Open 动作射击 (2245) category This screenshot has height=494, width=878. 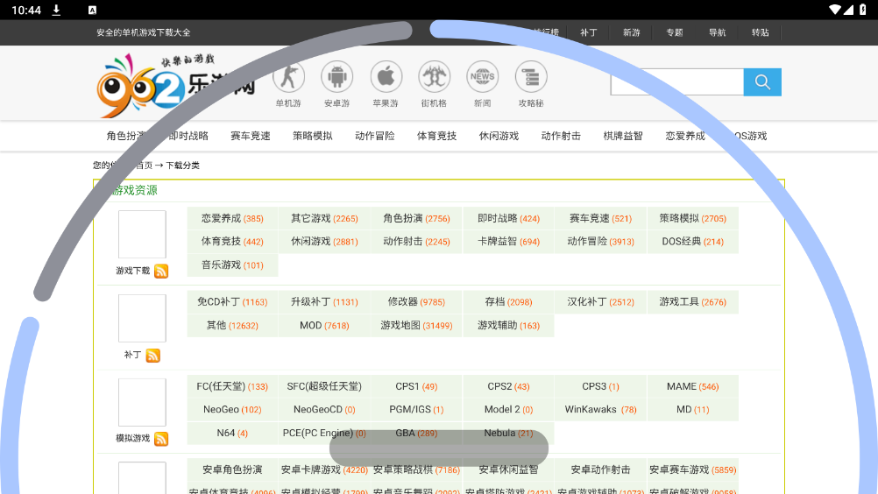click(x=416, y=242)
